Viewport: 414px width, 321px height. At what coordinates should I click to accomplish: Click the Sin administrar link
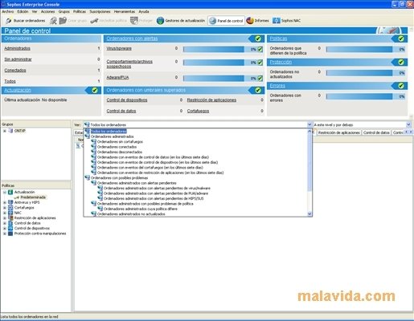[18, 59]
